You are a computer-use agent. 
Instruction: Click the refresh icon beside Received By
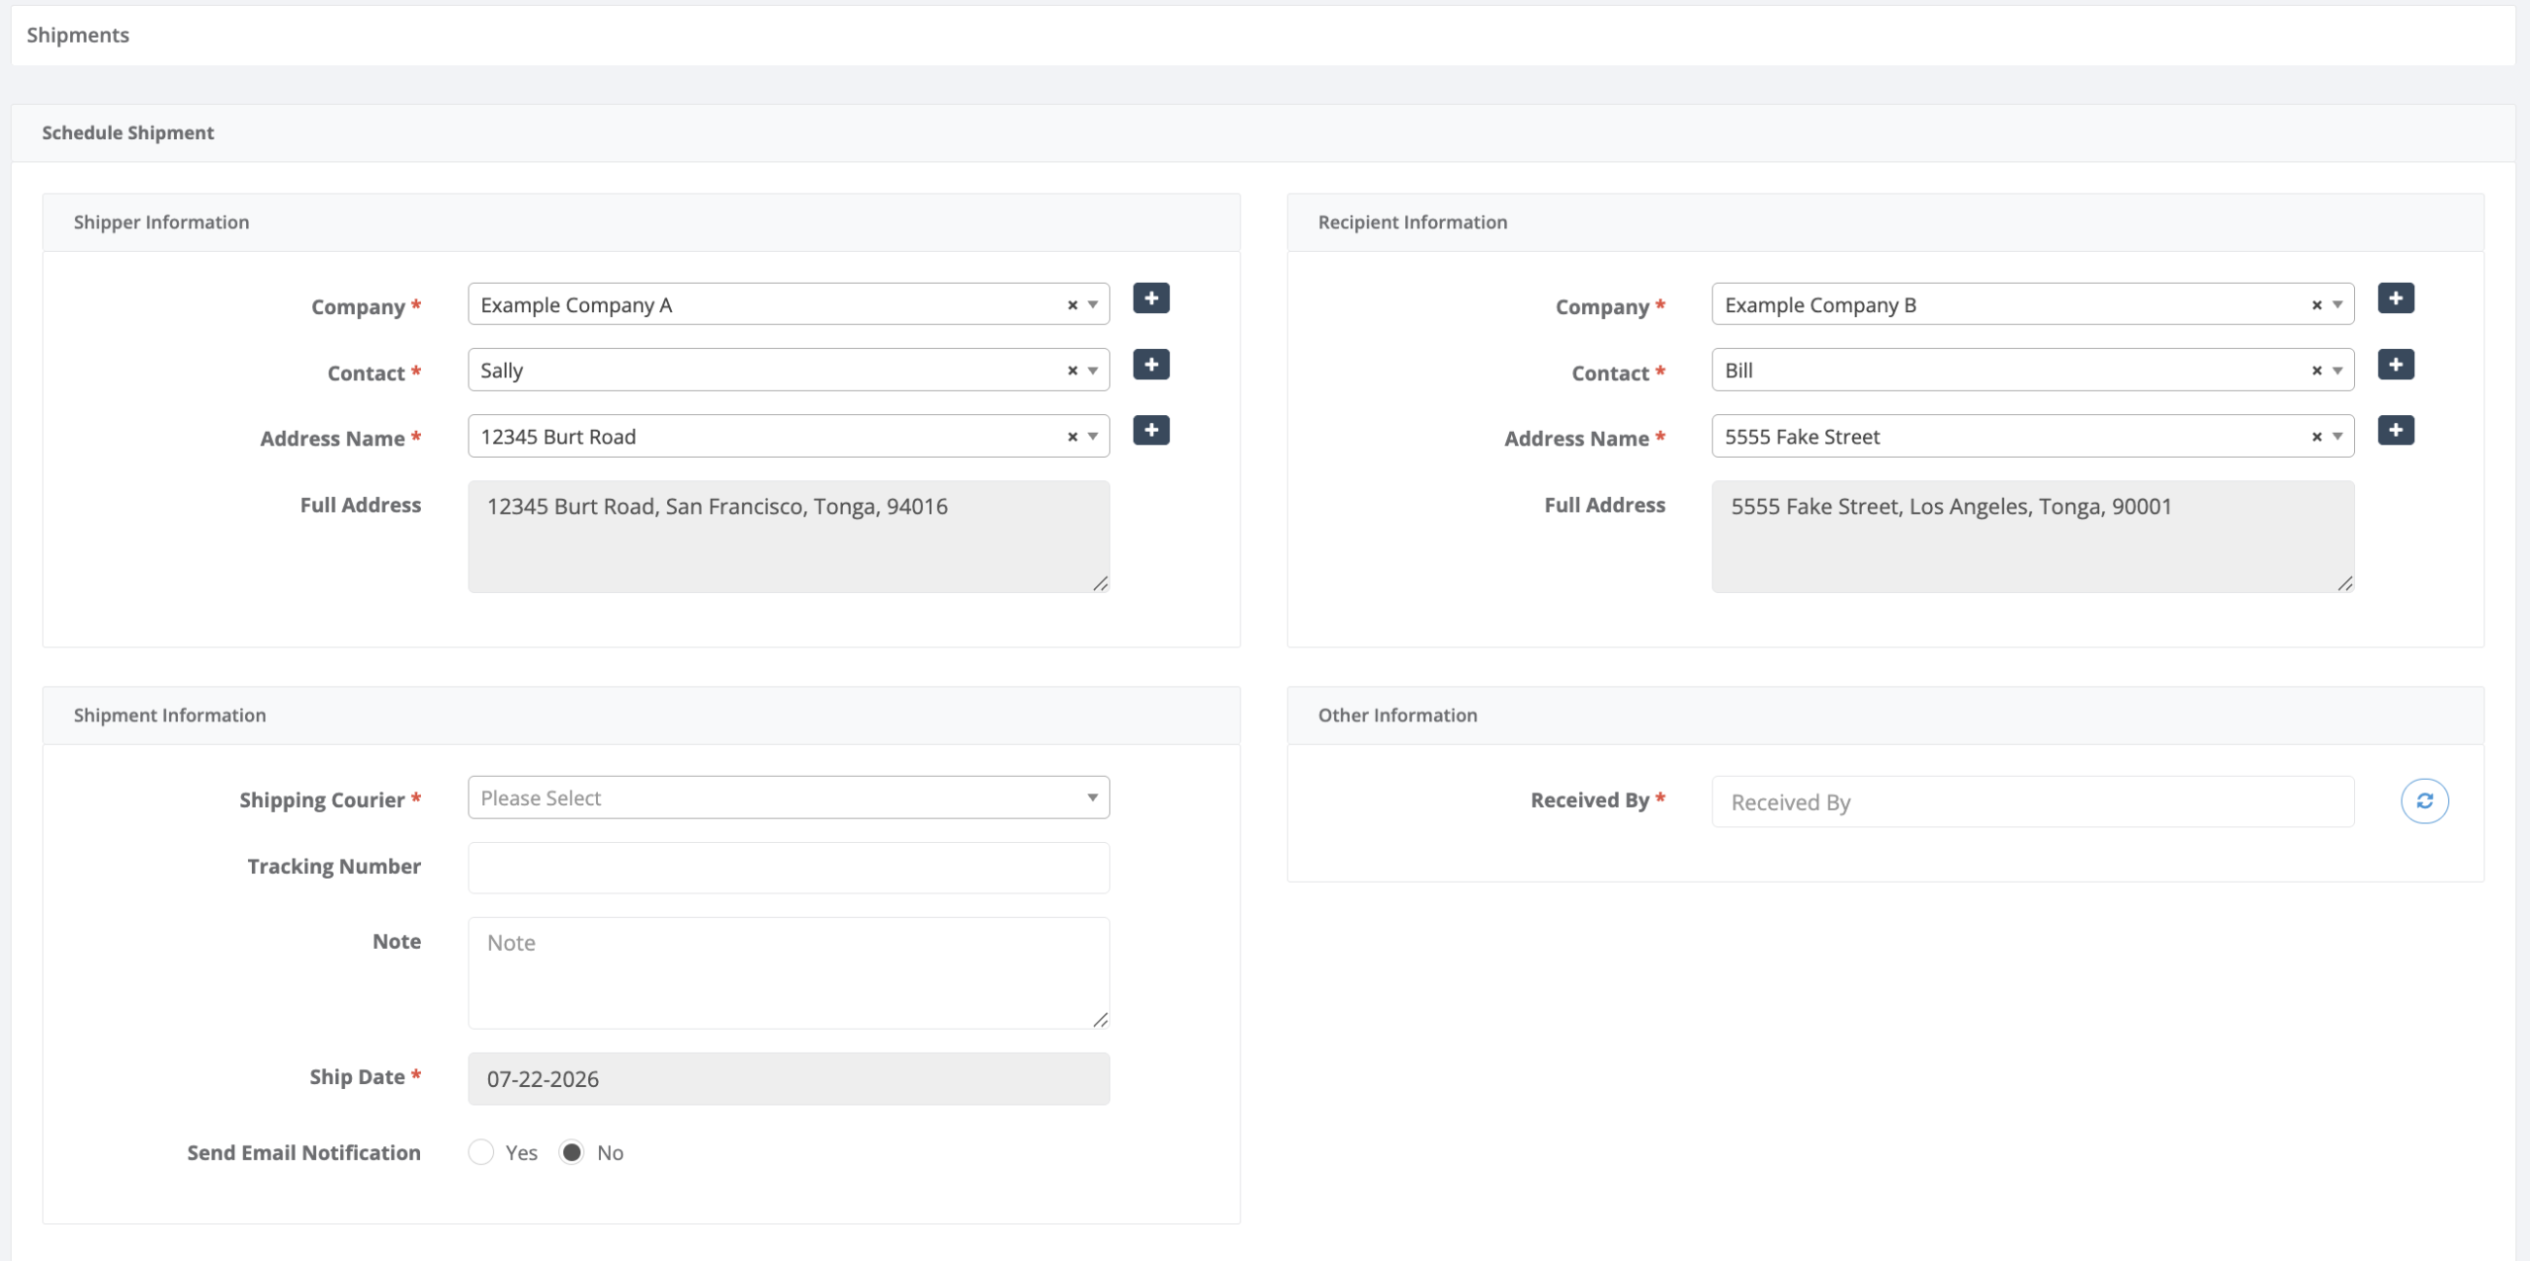click(2424, 800)
